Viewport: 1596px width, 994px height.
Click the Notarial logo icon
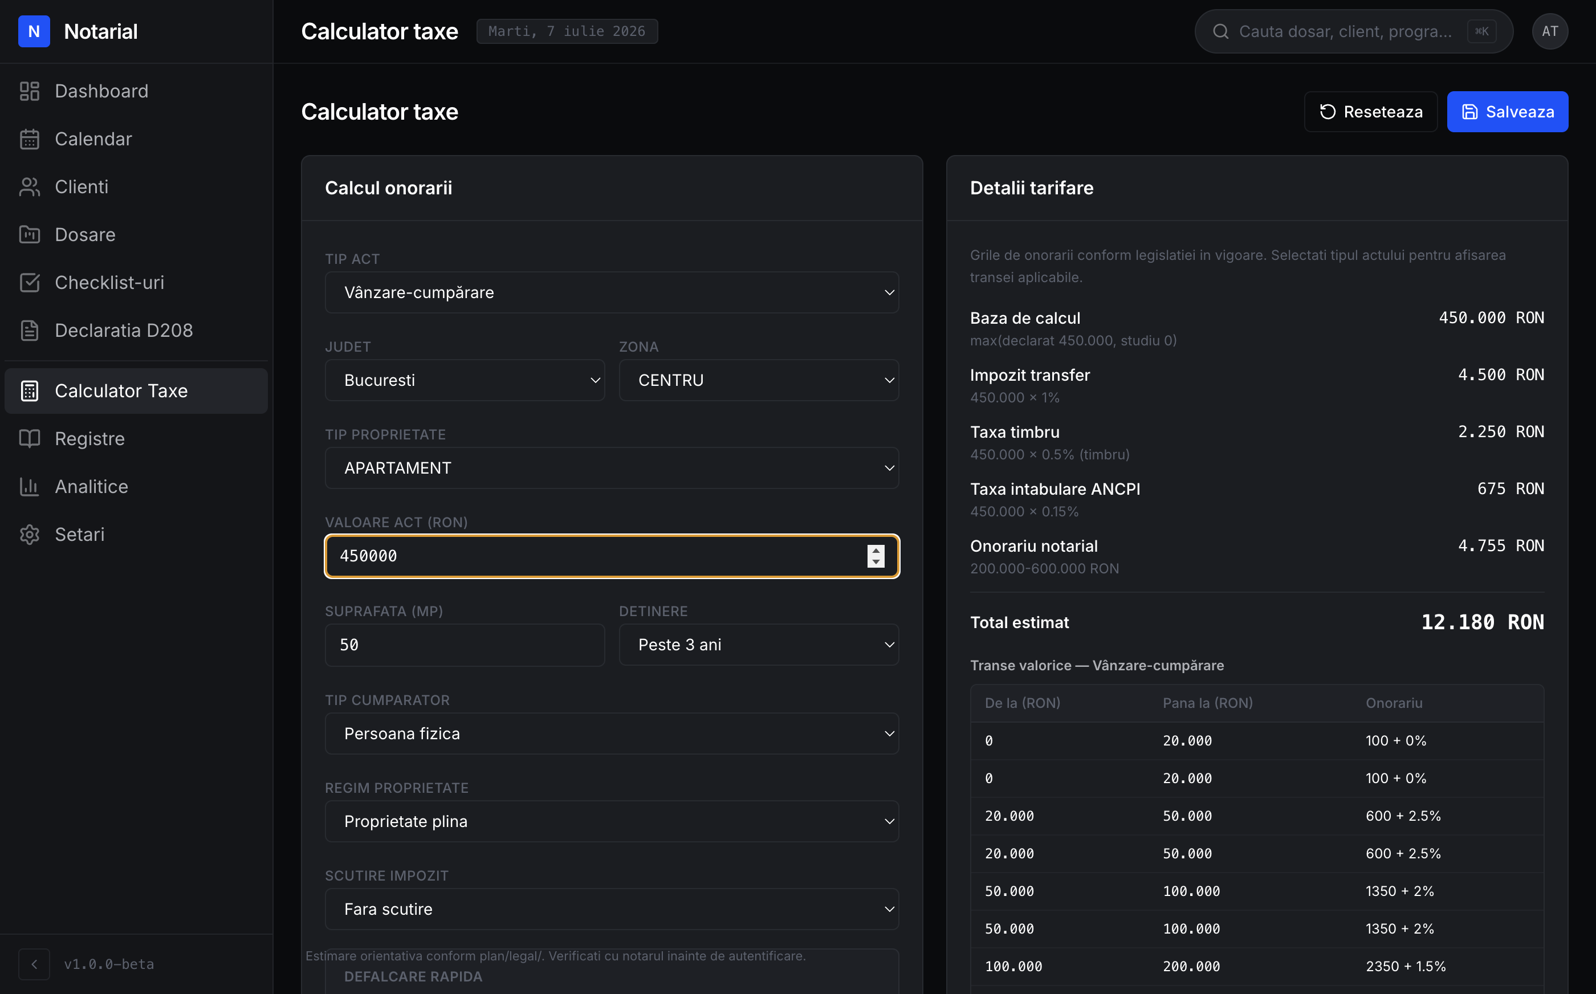point(34,31)
